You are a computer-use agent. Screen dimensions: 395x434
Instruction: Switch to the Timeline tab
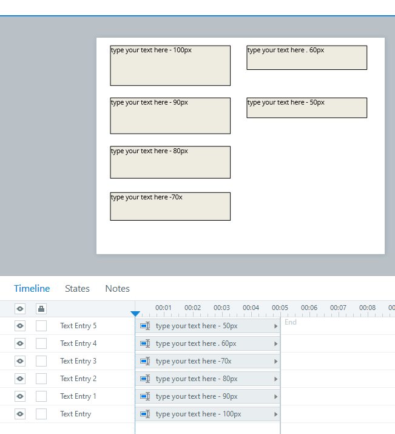pos(32,288)
